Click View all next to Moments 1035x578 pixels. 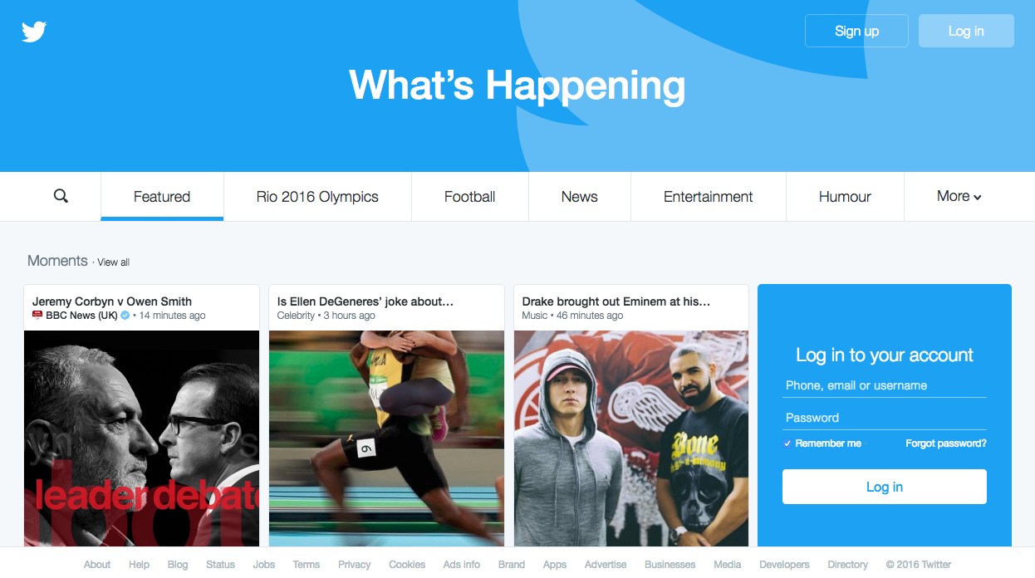[x=114, y=262]
